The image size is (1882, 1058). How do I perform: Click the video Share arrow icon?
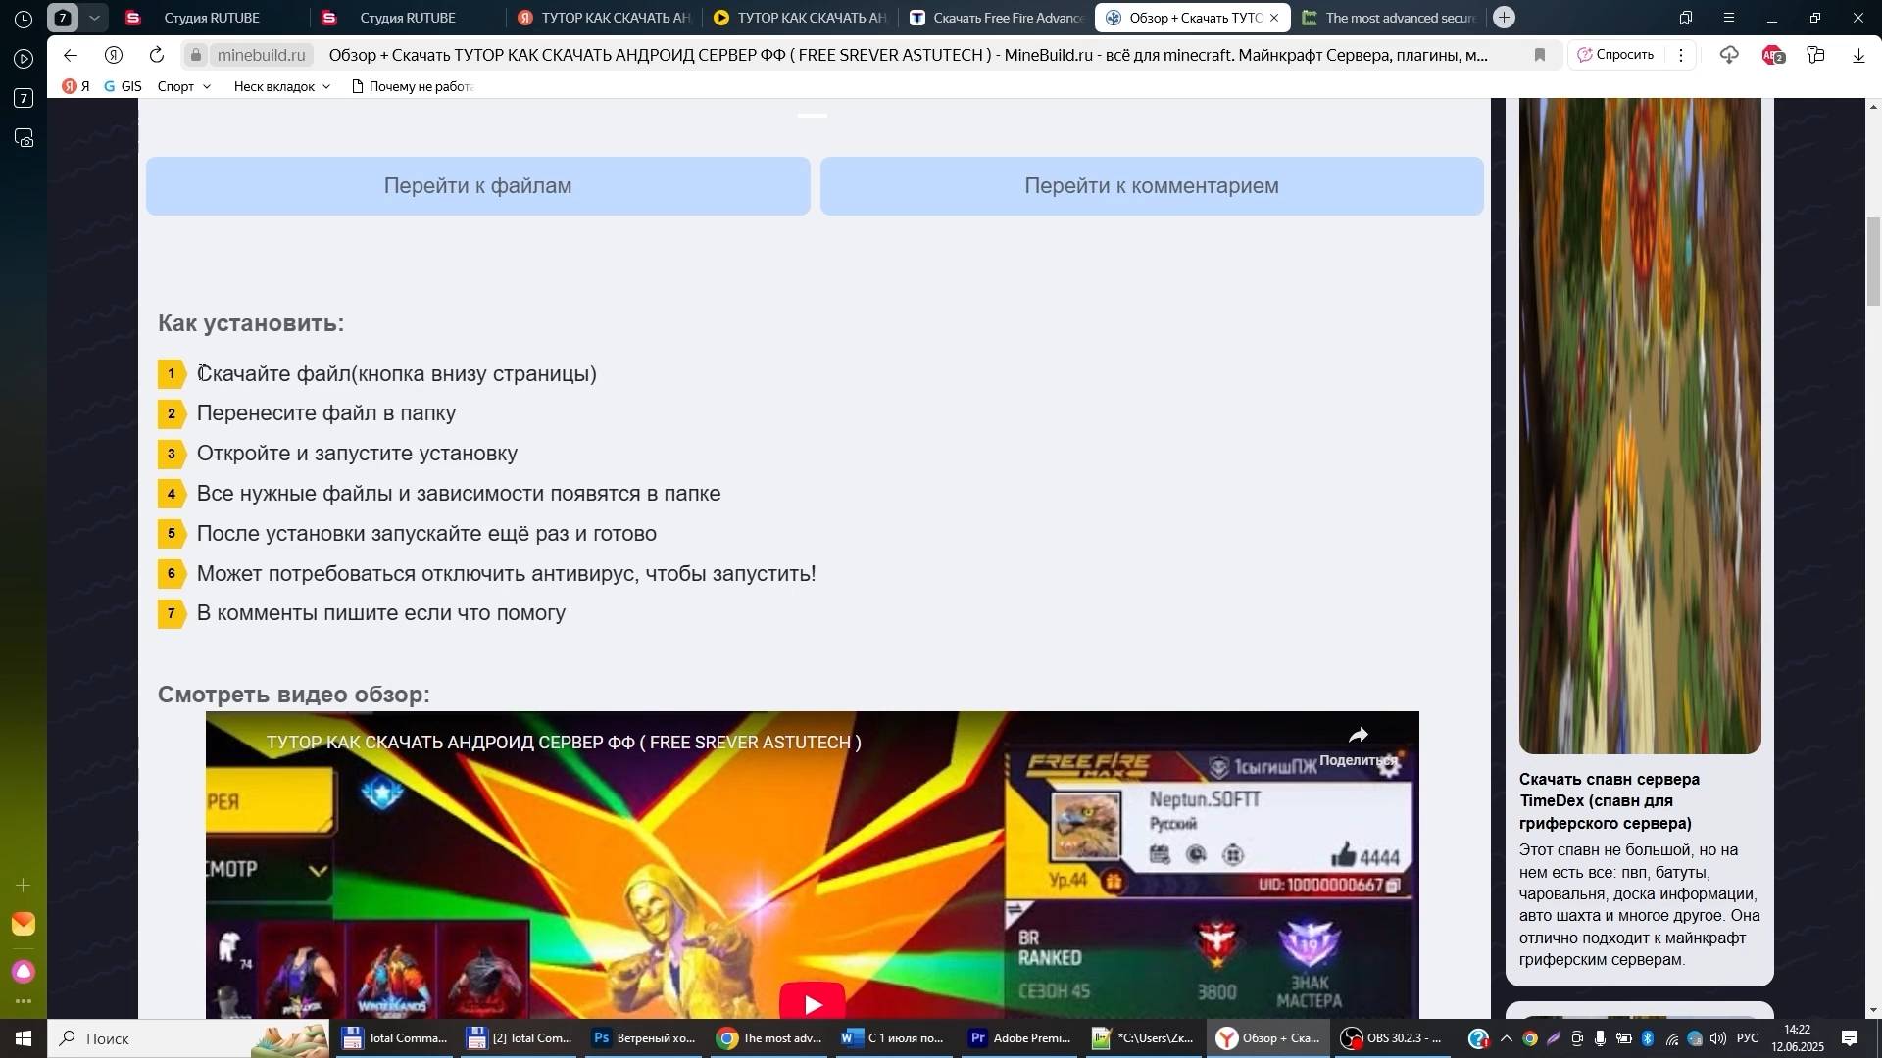point(1358,737)
